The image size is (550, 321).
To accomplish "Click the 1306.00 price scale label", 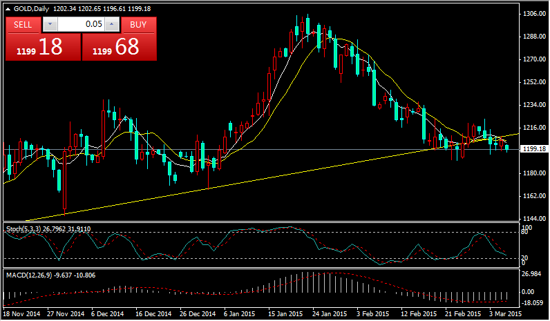I will 534,14.
